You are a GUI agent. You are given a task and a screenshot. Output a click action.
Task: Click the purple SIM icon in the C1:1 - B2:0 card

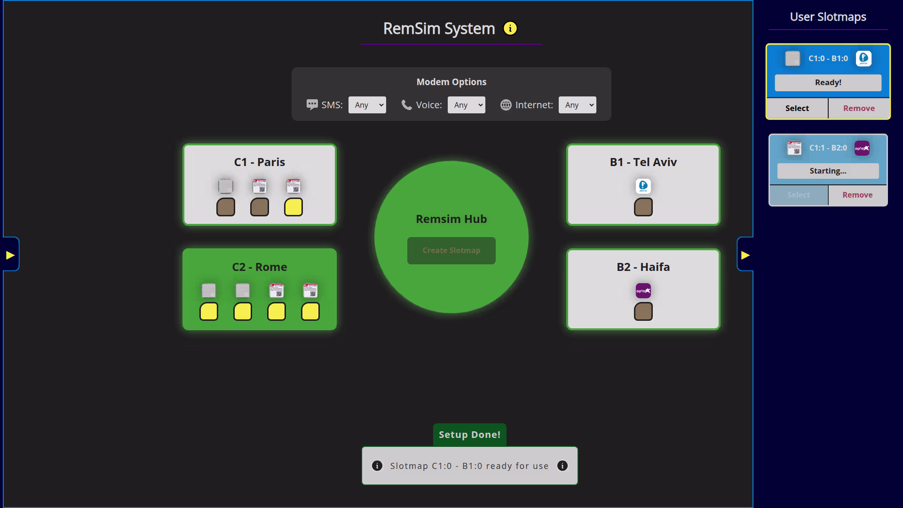click(x=862, y=148)
